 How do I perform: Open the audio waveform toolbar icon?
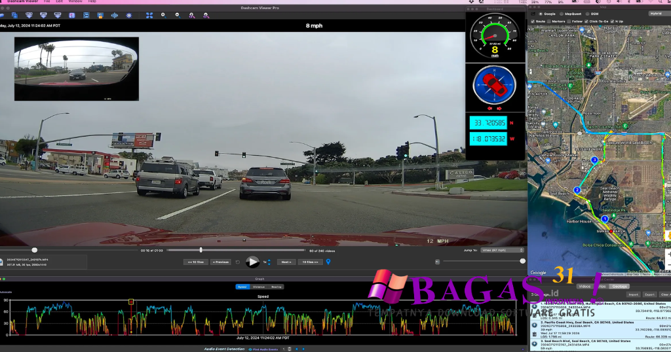click(x=114, y=15)
